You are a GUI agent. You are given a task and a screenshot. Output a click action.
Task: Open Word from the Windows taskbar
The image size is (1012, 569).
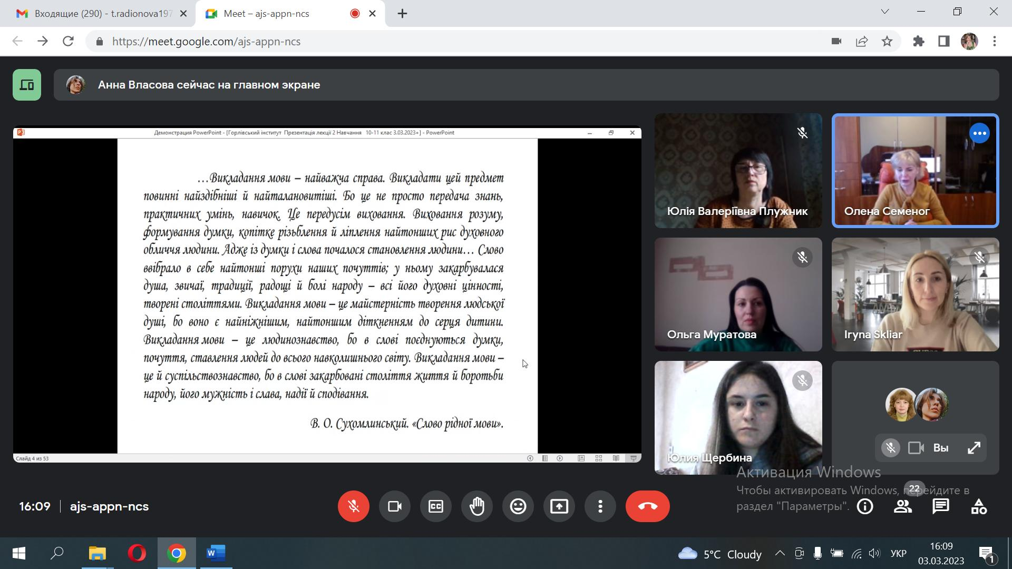pos(216,554)
